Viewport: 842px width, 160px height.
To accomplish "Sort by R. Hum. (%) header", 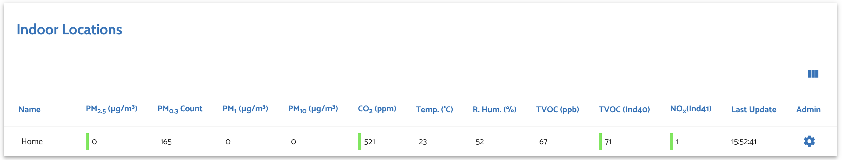I will [494, 110].
